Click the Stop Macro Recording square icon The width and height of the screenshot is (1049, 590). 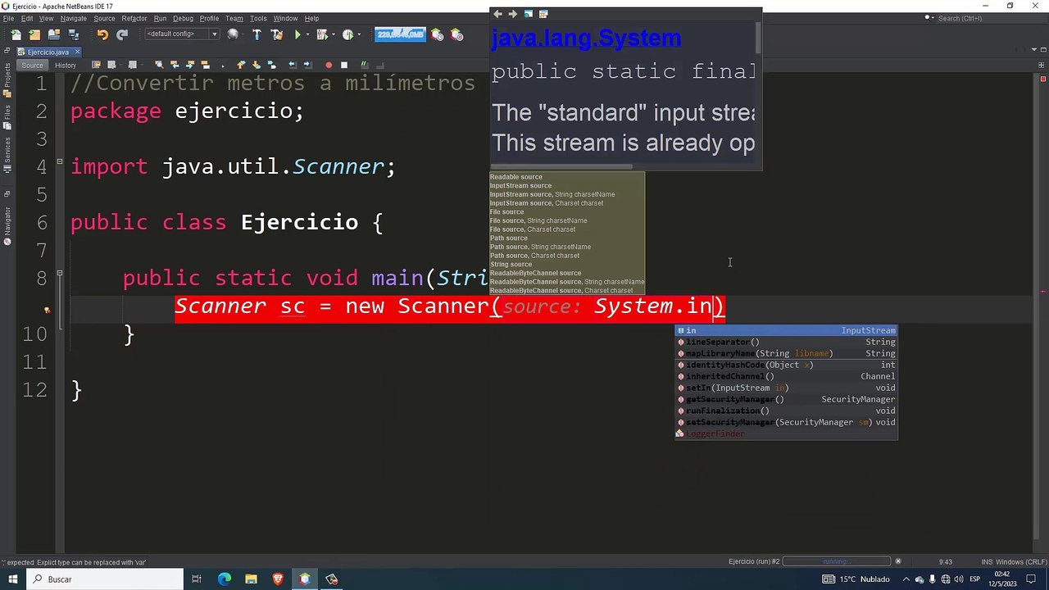[x=344, y=65]
